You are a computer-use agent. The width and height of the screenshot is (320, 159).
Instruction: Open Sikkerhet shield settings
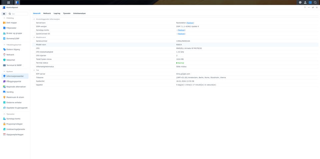[x=15, y=60]
